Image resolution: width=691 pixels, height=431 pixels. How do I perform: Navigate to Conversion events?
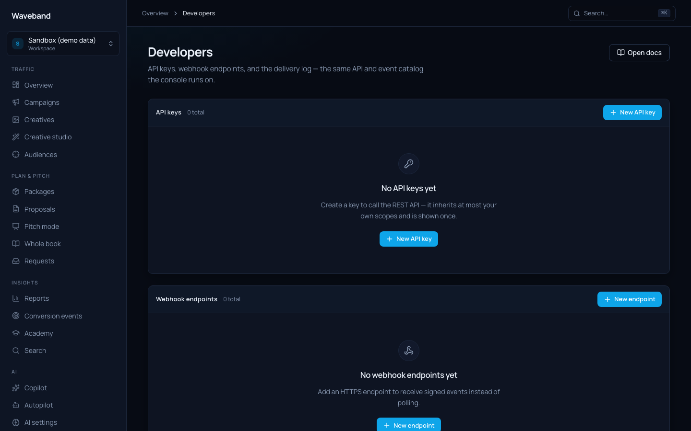point(63,316)
